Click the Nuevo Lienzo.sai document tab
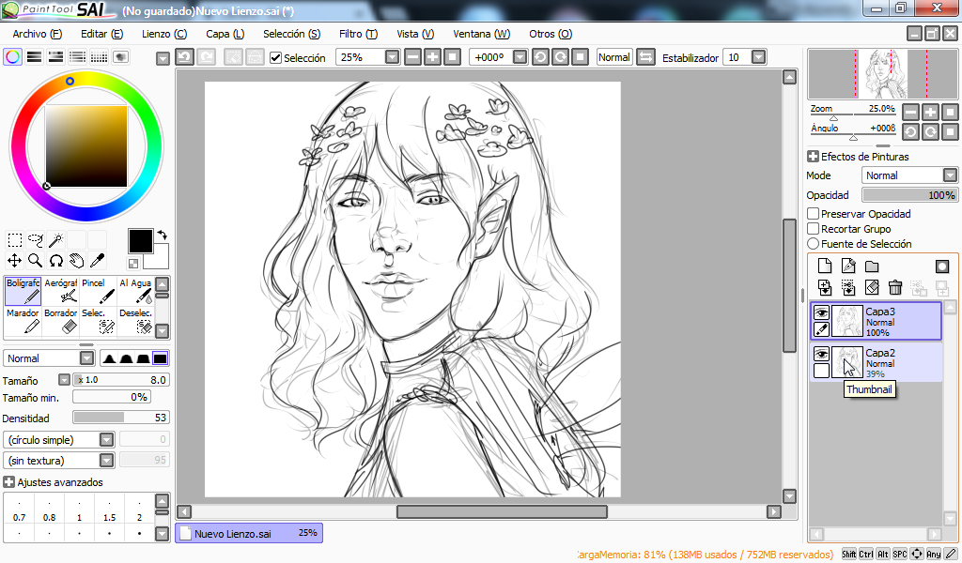This screenshot has height=563, width=962. [249, 533]
